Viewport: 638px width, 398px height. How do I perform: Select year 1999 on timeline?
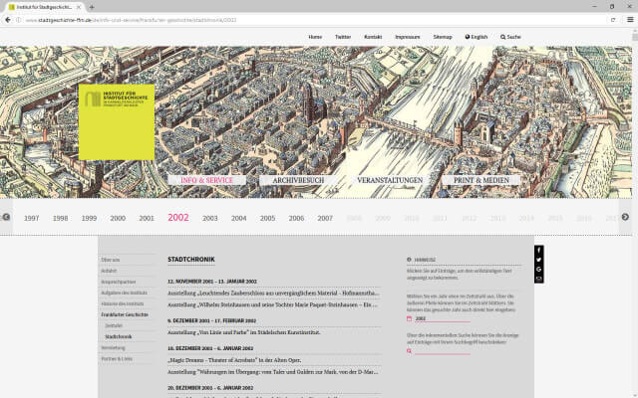click(x=89, y=218)
